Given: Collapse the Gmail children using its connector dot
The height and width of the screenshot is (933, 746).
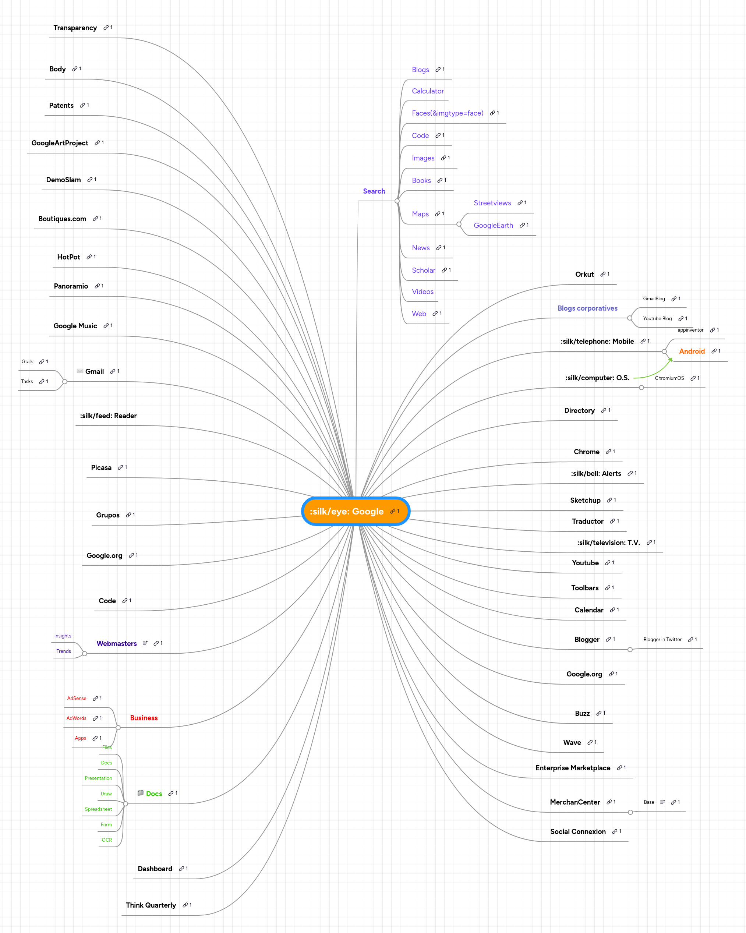Looking at the screenshot, I should (65, 381).
